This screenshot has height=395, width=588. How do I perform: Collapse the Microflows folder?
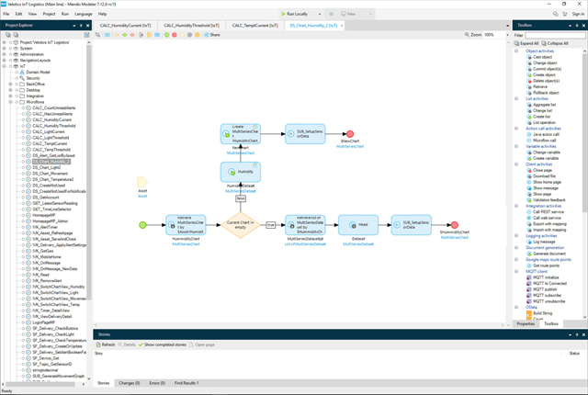tap(10, 102)
